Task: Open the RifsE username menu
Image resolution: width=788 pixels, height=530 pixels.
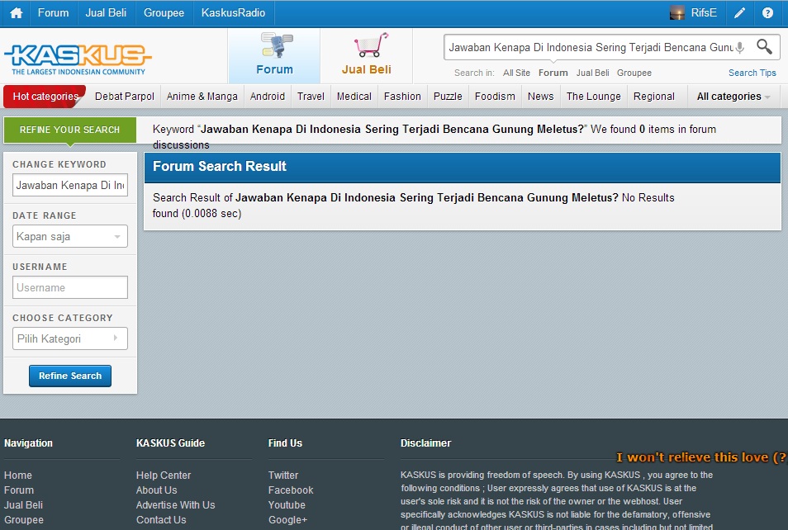Action: pyautogui.click(x=704, y=12)
